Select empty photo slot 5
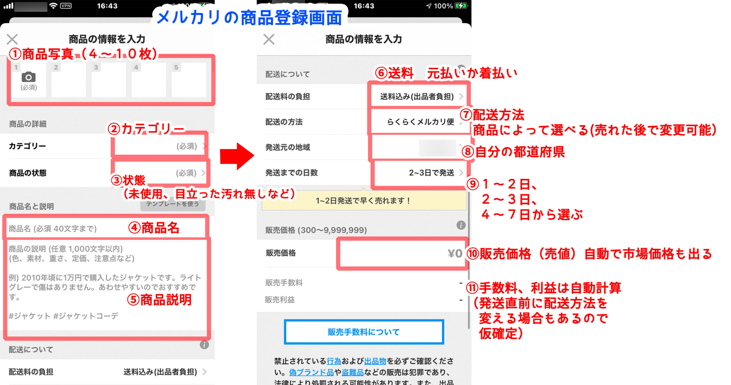731x385 pixels. tap(189, 80)
